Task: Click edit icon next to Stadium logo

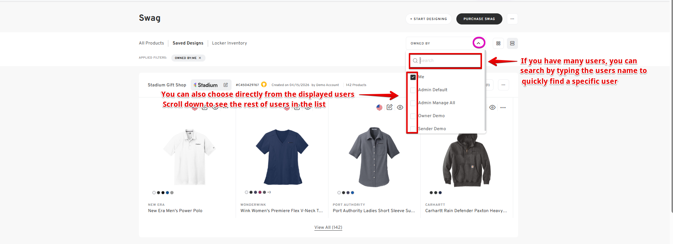Action: [x=226, y=85]
